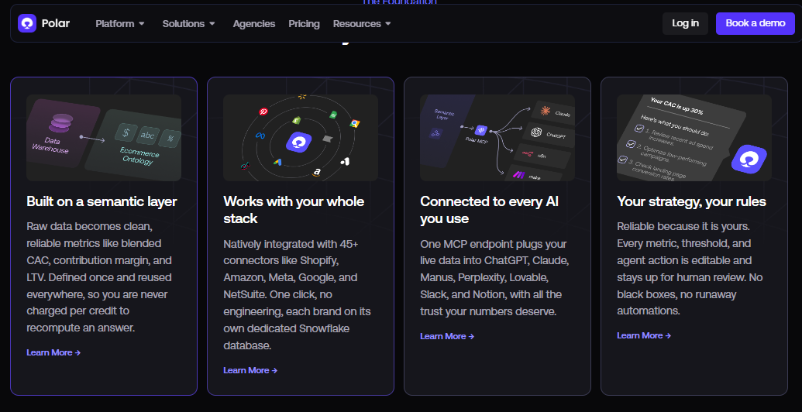Screen dimensions: 802x412
Task: Click the Book a demo button
Action: 756,23
